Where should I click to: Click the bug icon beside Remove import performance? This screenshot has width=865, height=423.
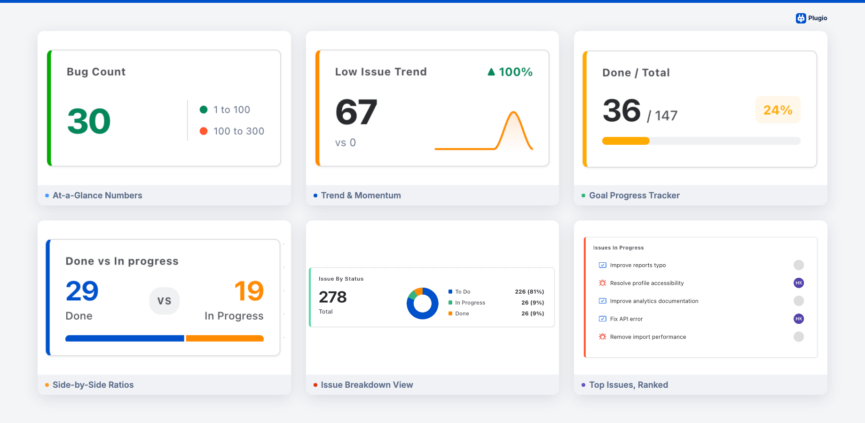tap(602, 337)
